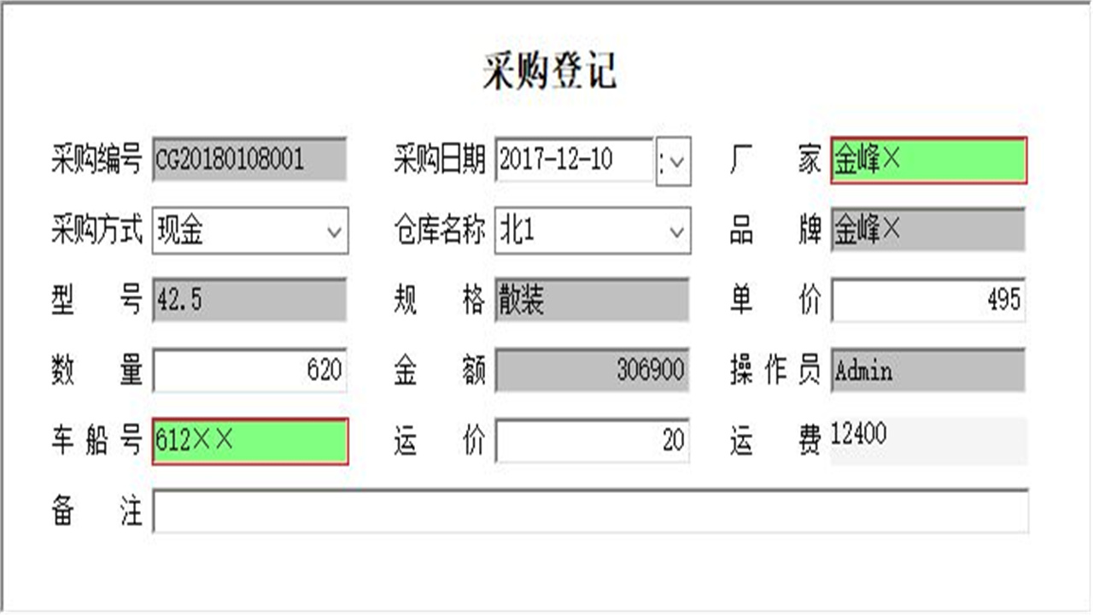The image size is (1093, 615).
Task: Open the 仓库名称 warehouse dropdown list
Action: pos(677,229)
